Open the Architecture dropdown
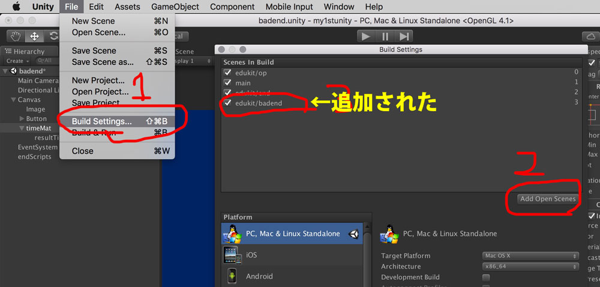Viewport: 600px width, 287px height. tap(530, 267)
